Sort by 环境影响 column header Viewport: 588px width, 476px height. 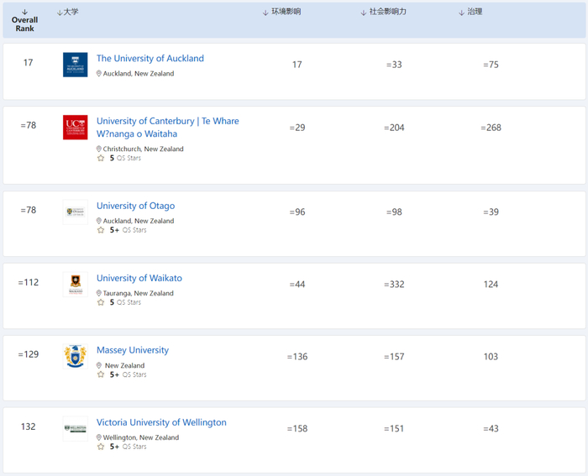(281, 13)
